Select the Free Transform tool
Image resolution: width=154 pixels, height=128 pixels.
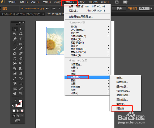point(21,63)
